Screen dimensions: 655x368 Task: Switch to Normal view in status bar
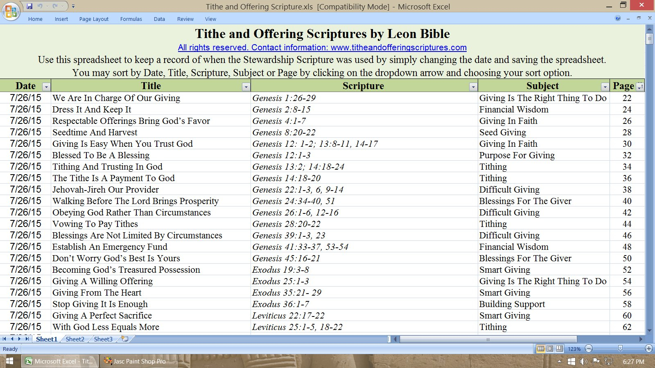541,349
